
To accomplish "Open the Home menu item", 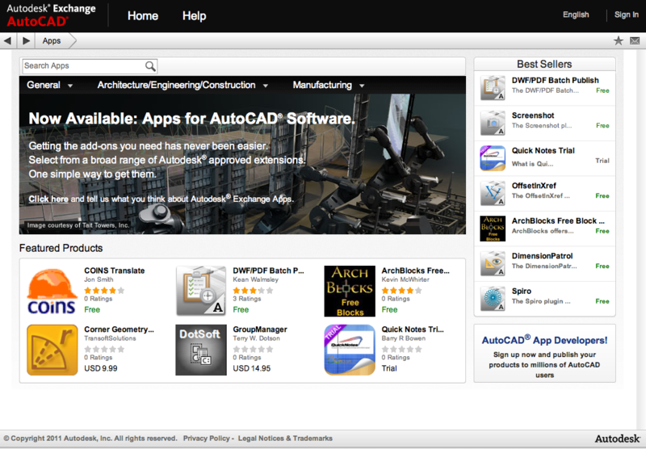I will (x=143, y=15).
